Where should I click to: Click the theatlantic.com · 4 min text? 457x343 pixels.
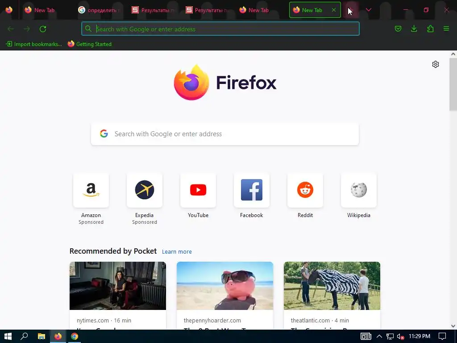pos(320,320)
